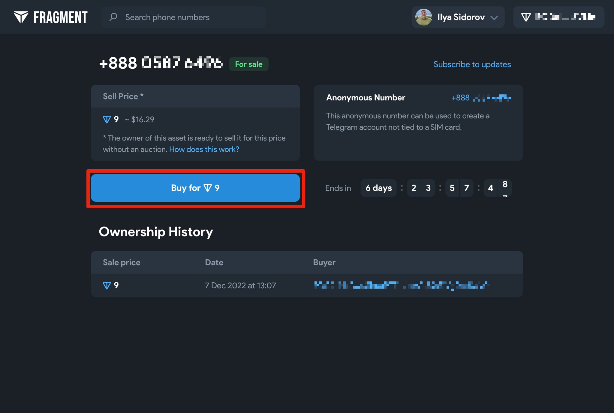Viewport: 614px width, 413px height.
Task: Click the FRAGMENT wordmark text
Action: pyautogui.click(x=60, y=17)
